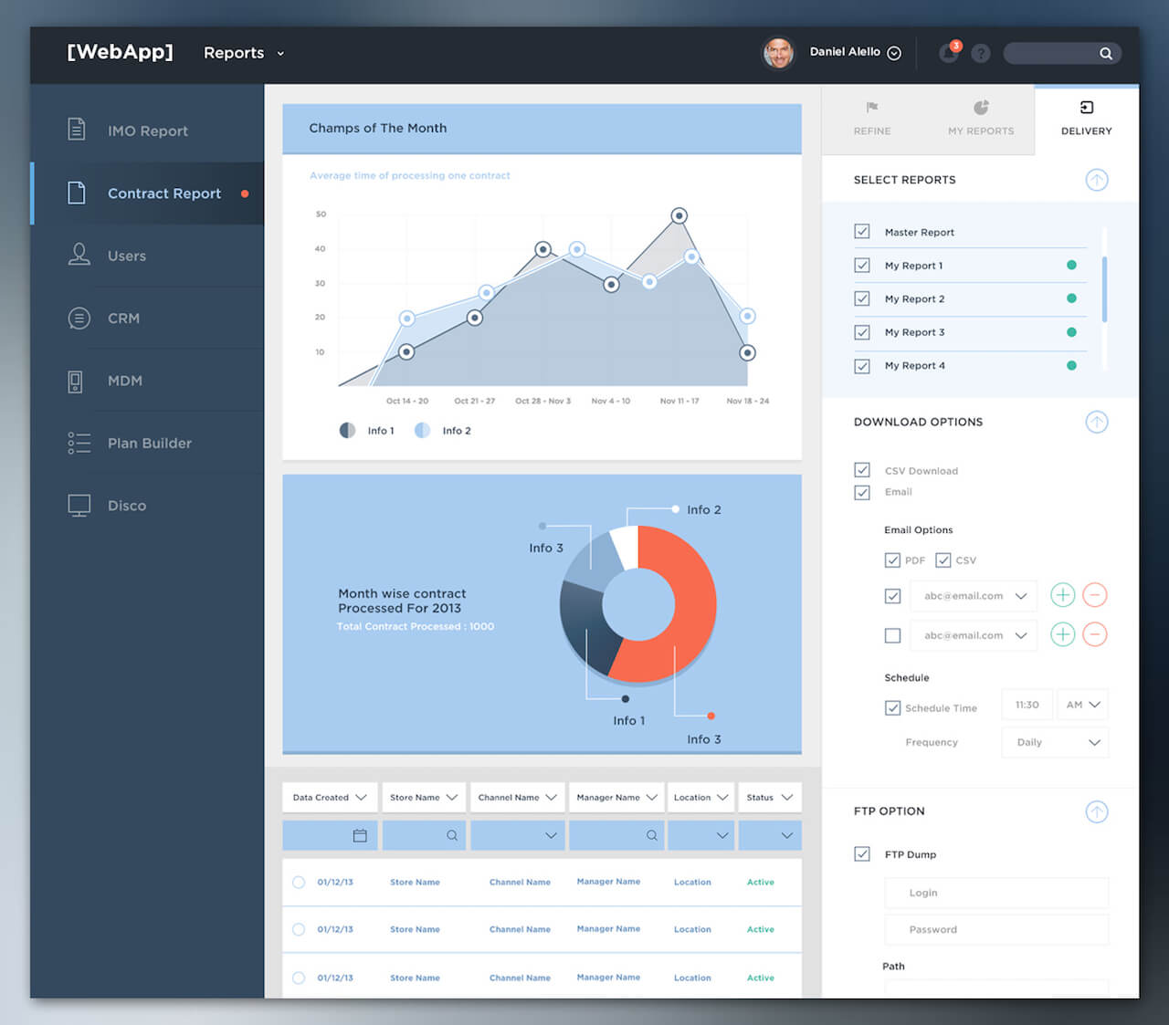Click the notifications bell icon
Viewport: 1169px width, 1025px height.
(x=948, y=53)
